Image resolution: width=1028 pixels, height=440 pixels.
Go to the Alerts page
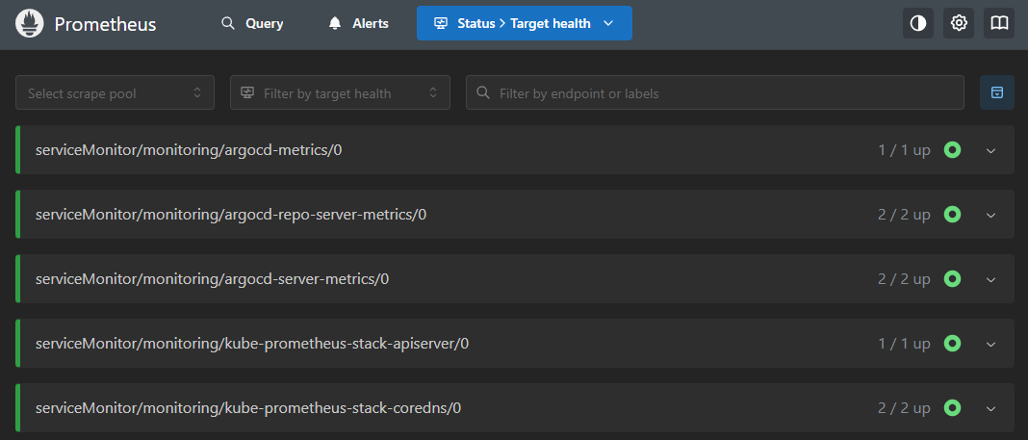(359, 24)
